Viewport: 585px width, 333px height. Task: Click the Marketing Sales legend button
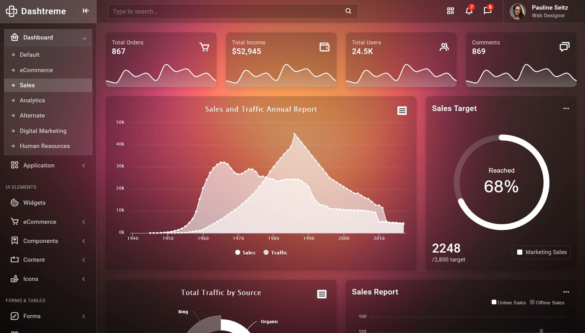[x=541, y=252]
